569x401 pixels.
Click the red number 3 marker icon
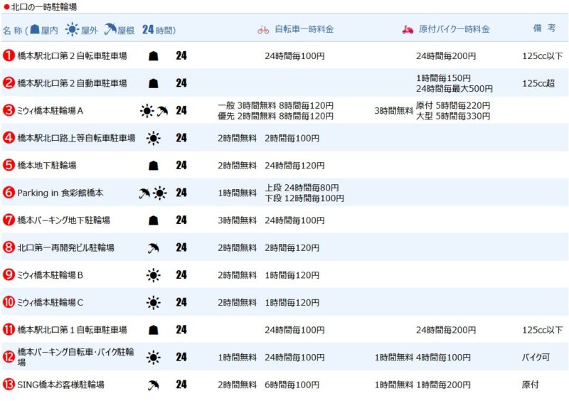pyautogui.click(x=9, y=110)
